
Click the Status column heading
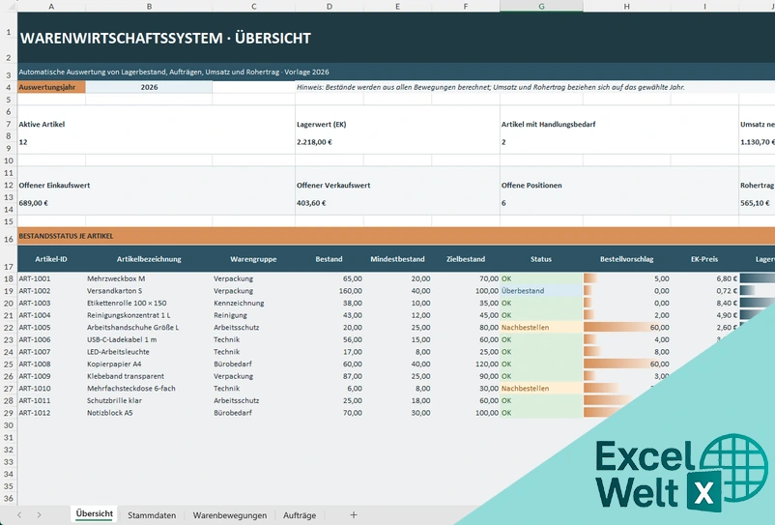click(x=541, y=259)
